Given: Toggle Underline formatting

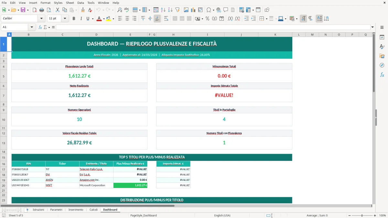Looking at the screenshot, I should 88,19.
